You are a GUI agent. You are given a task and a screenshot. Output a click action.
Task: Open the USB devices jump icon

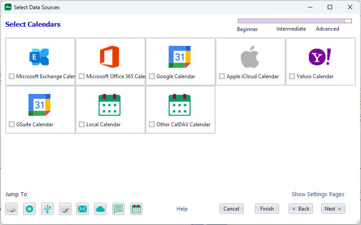click(47, 209)
